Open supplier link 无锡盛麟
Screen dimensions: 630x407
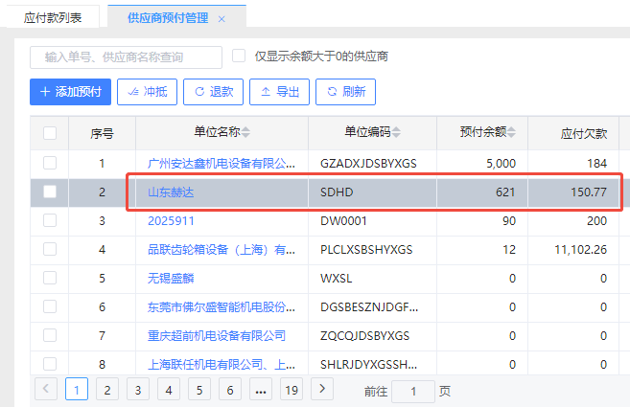pyautogui.click(x=171, y=278)
